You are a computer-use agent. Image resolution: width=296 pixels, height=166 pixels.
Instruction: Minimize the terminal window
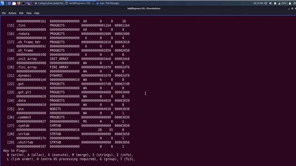click(289, 8)
